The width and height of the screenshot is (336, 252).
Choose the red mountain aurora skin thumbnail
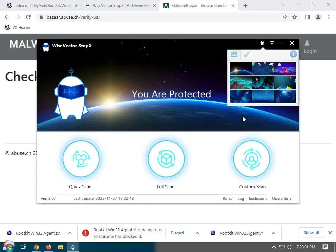tap(241, 82)
